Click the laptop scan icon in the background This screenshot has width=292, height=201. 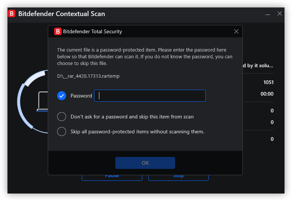(x=43, y=102)
